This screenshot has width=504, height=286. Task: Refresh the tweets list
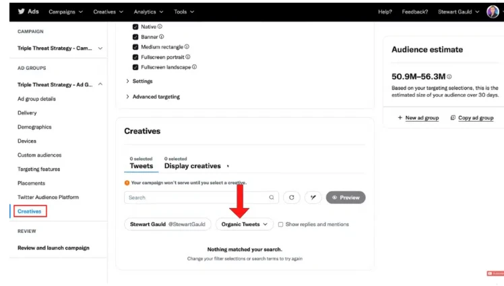[292, 197]
